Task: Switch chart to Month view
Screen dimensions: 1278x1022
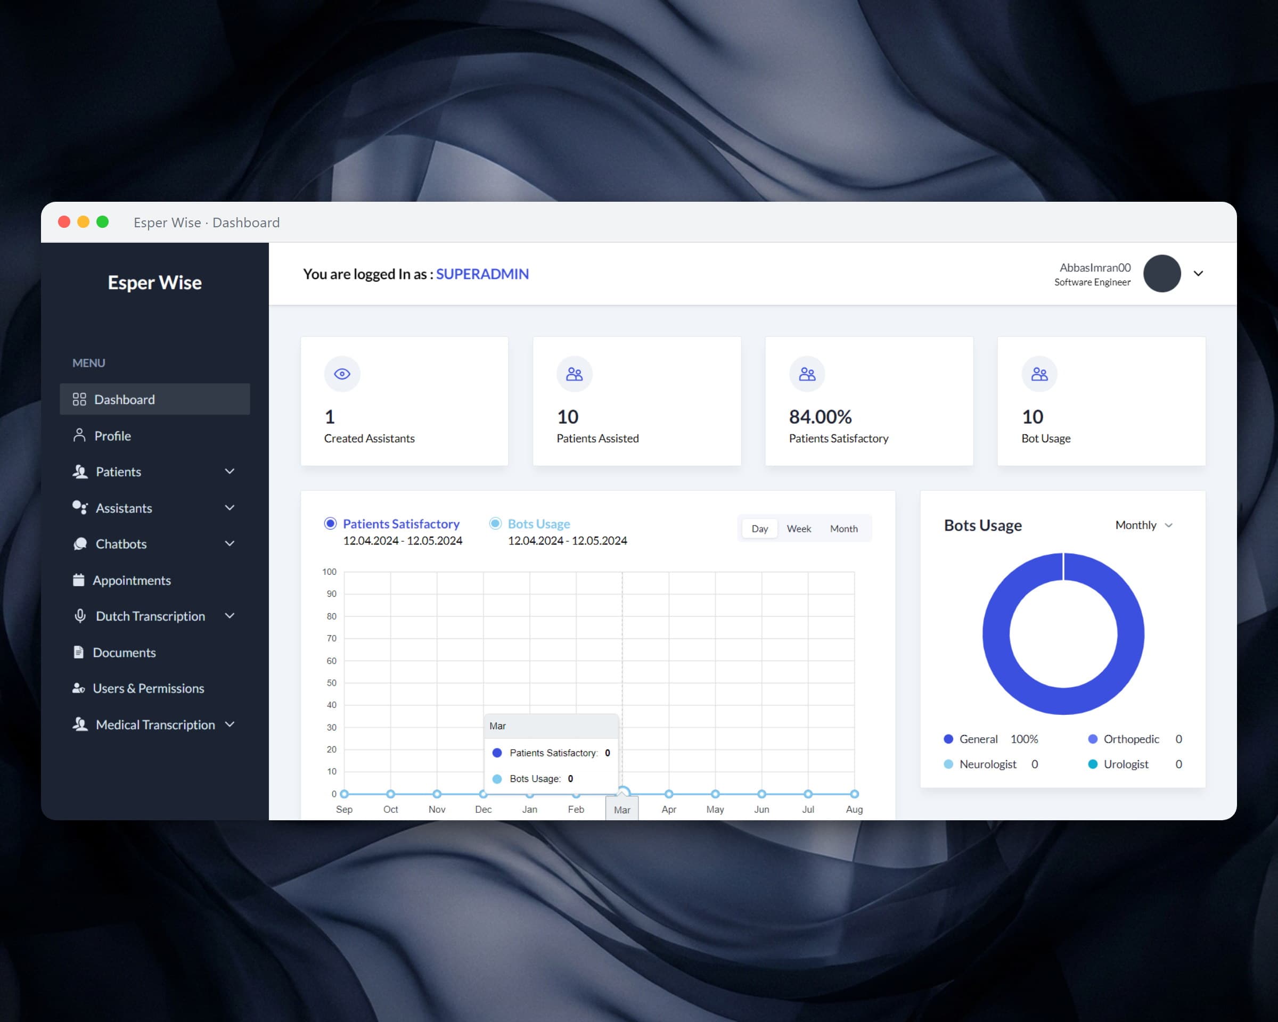Action: 843,529
